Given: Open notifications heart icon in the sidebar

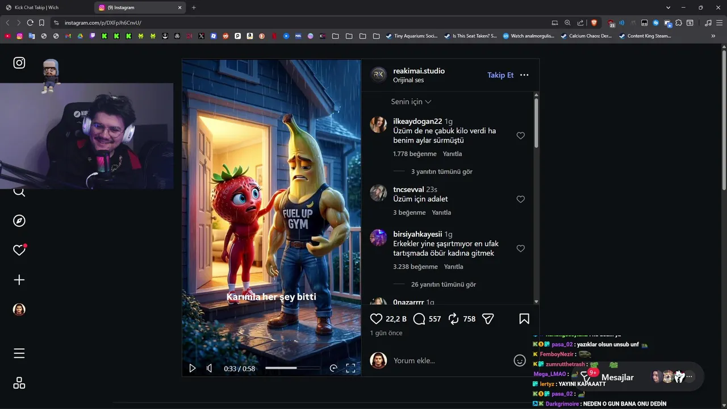Looking at the screenshot, I should [19, 250].
